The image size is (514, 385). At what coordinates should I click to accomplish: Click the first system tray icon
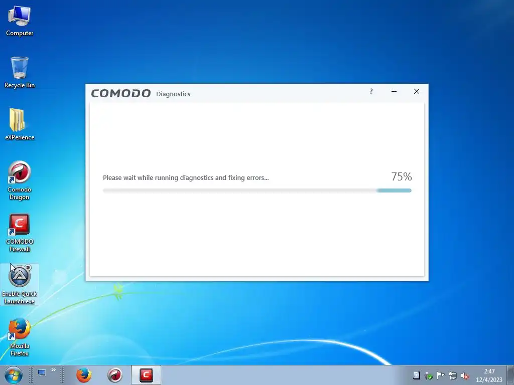click(x=416, y=375)
